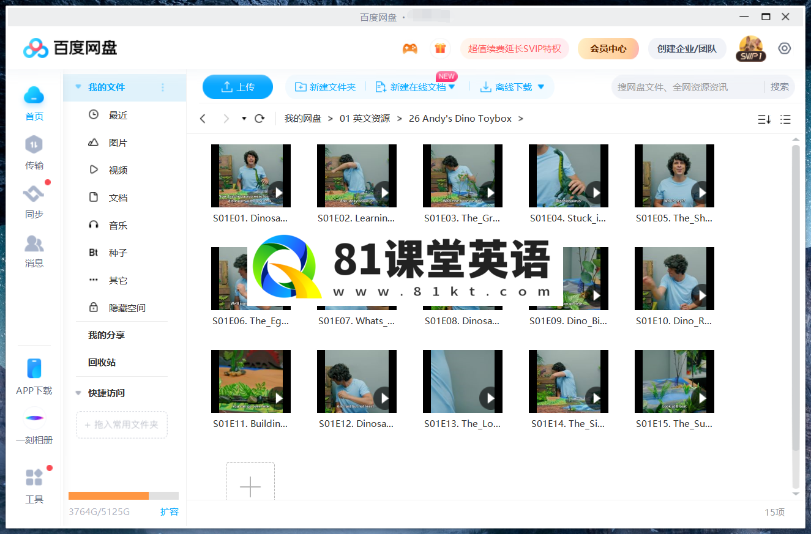Open the S01E05 The_Sh... video thumbnail

pyautogui.click(x=675, y=176)
